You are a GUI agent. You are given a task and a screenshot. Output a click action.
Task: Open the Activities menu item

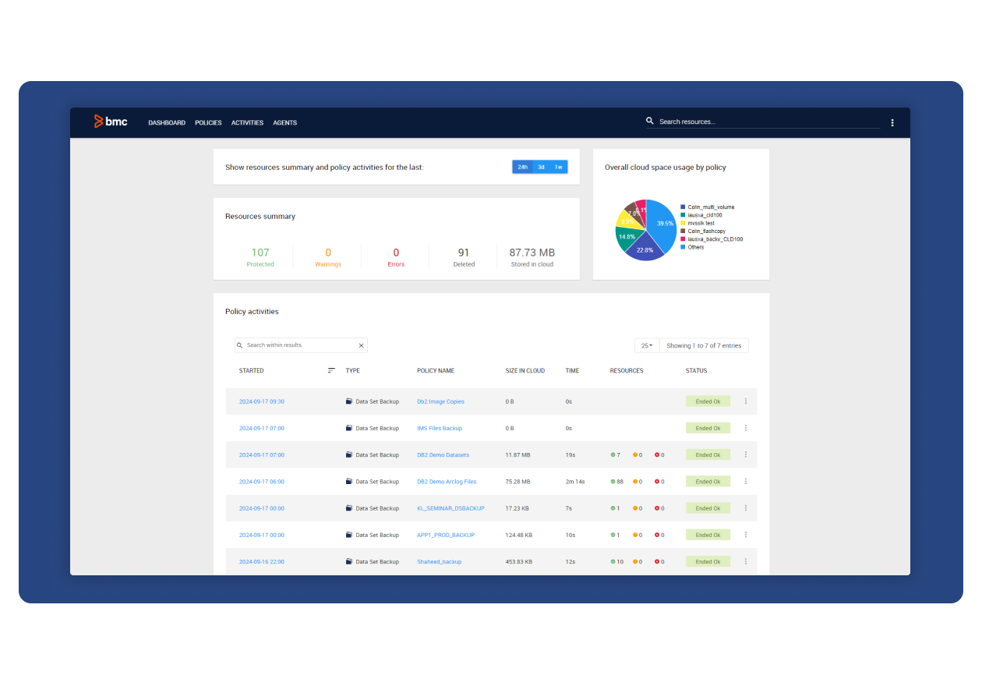tap(247, 122)
